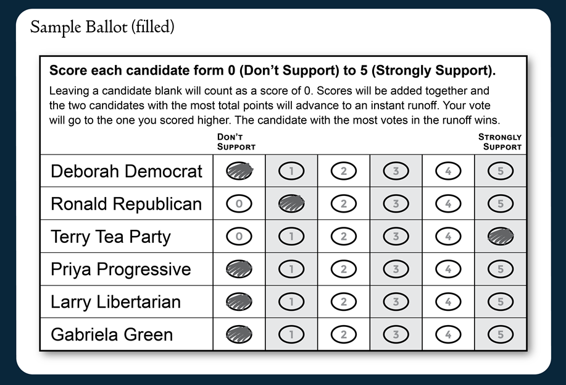Click the Sample Ballot (filled) title
The height and width of the screenshot is (385, 566).
pos(102,27)
